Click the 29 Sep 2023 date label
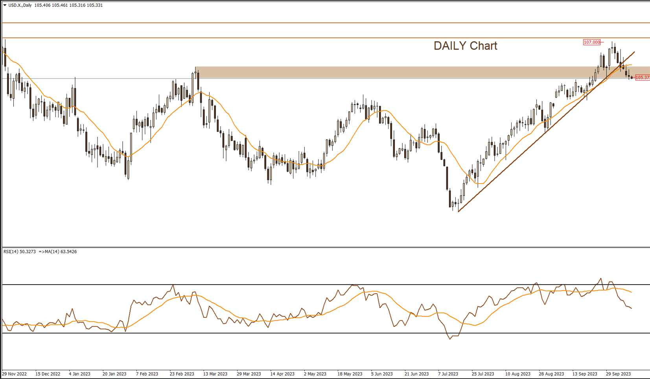 pyautogui.click(x=618, y=374)
